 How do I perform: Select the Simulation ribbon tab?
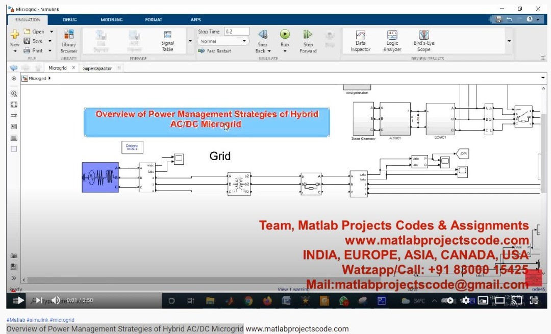[28, 20]
